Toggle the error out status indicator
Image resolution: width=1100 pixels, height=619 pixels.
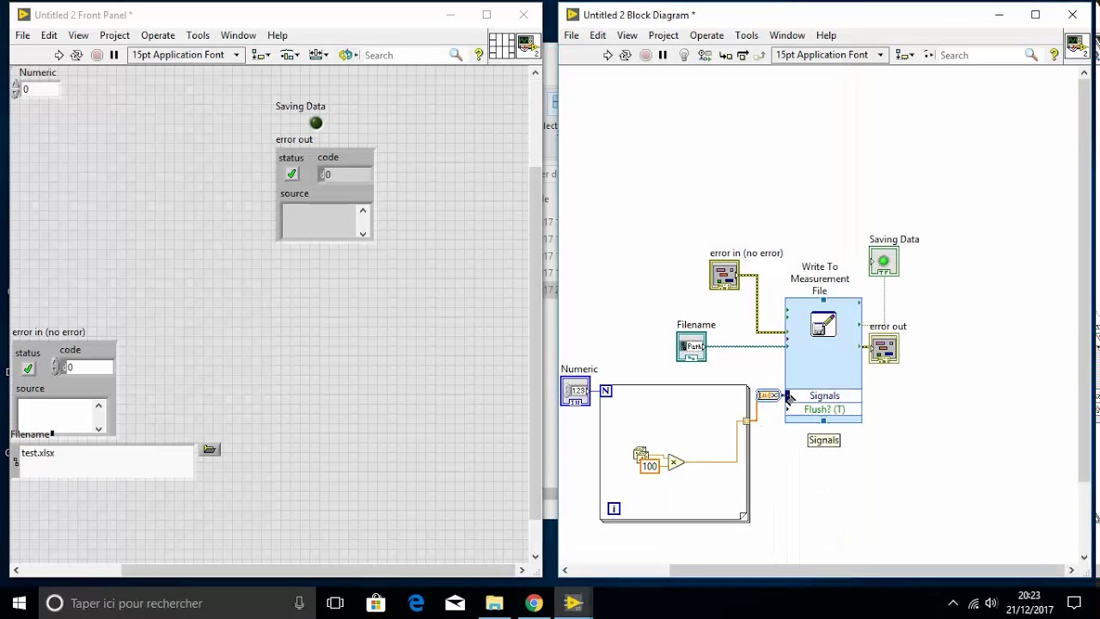coord(291,174)
